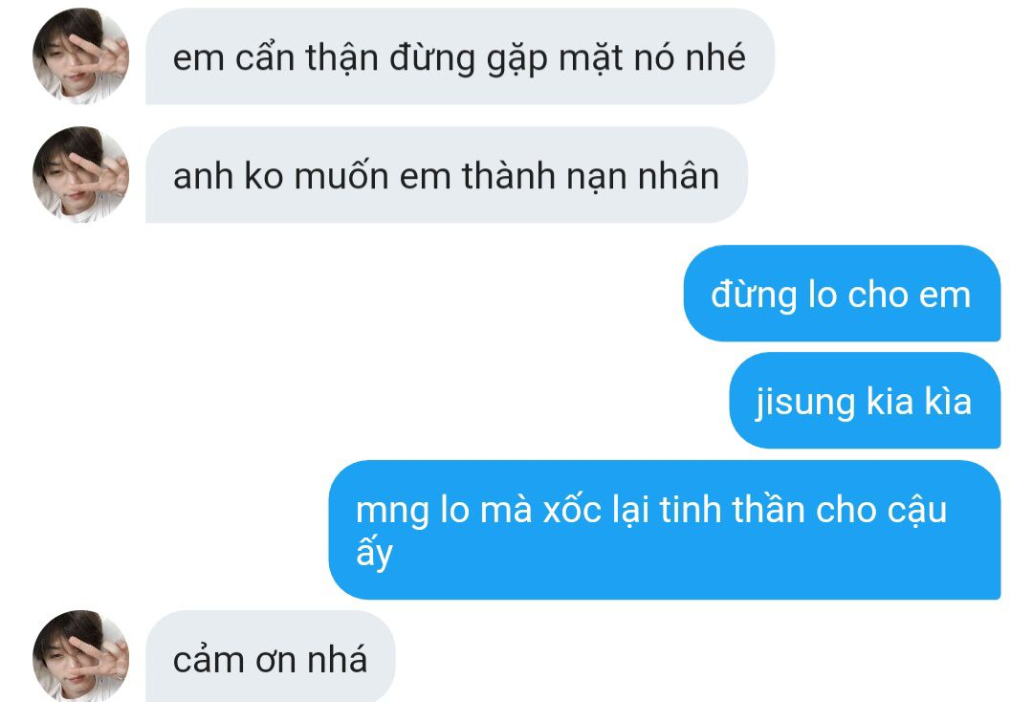Click the word 'muốn' in second gray message

[x=341, y=177]
